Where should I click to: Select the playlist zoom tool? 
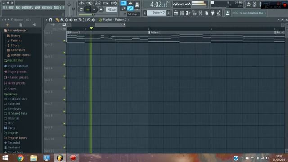pos(89,20)
